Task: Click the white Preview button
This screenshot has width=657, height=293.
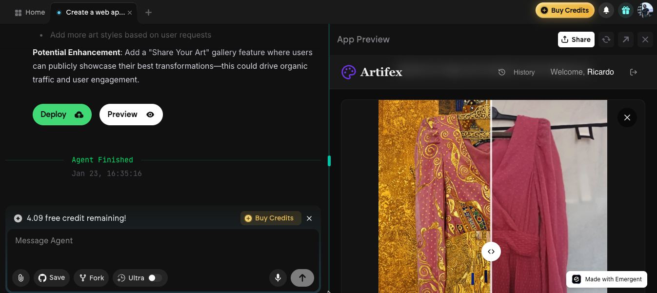Action: point(131,115)
